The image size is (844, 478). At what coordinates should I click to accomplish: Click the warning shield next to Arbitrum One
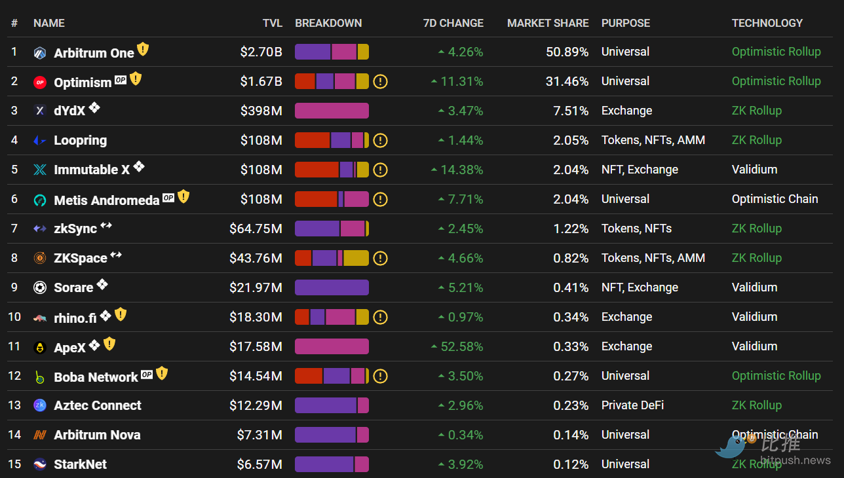(x=143, y=49)
